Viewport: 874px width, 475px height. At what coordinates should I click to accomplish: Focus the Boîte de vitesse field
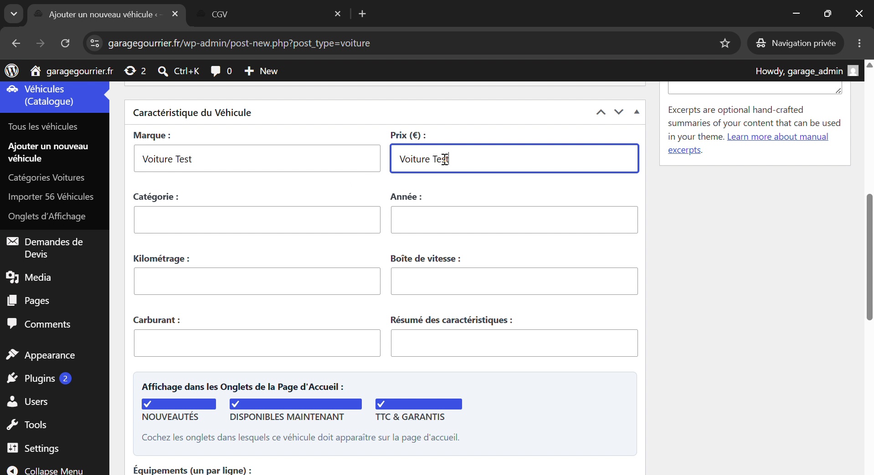[514, 282]
